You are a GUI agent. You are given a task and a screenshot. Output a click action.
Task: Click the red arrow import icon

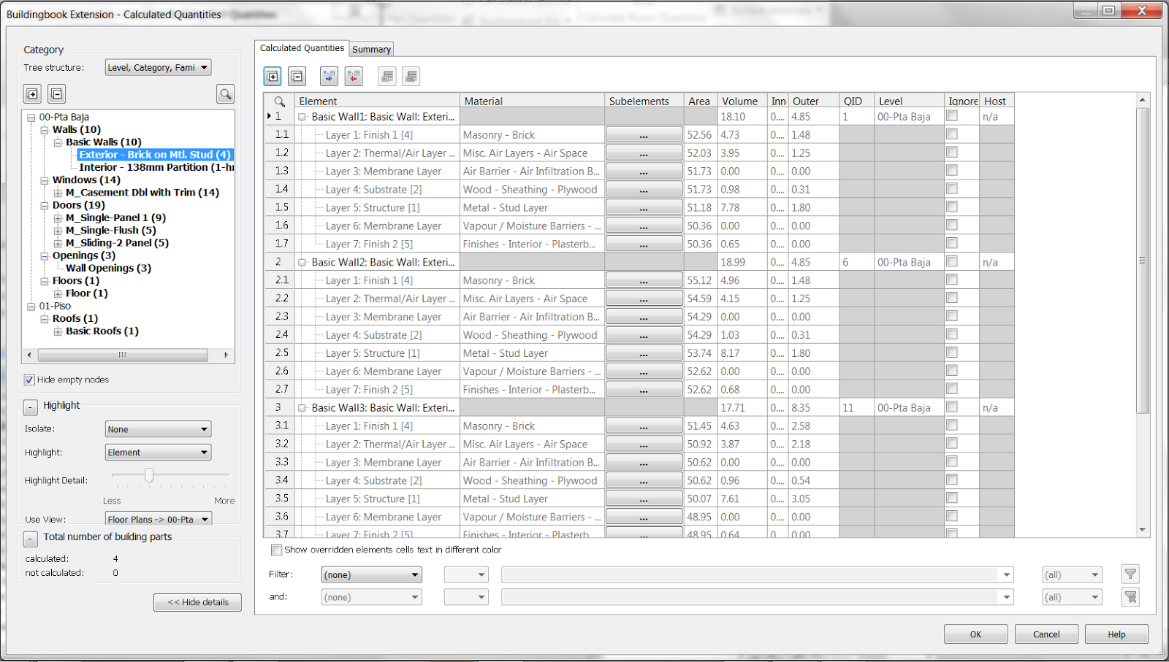pyautogui.click(x=354, y=76)
